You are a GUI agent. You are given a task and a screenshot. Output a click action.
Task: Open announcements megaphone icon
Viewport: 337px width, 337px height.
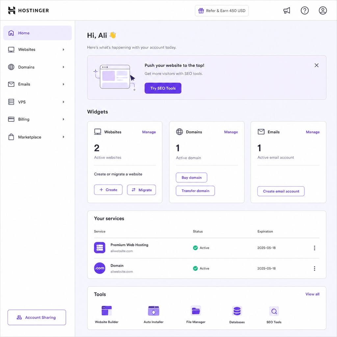[287, 10]
